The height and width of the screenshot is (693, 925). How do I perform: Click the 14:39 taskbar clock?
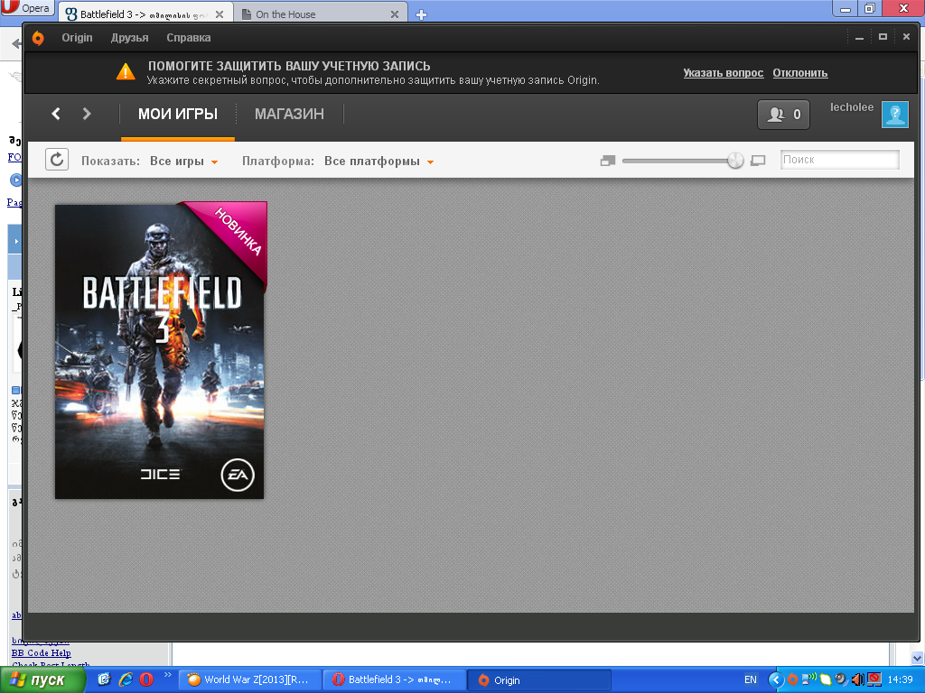pyautogui.click(x=901, y=680)
